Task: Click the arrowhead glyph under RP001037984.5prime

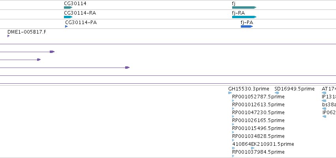Action: coord(233,156)
